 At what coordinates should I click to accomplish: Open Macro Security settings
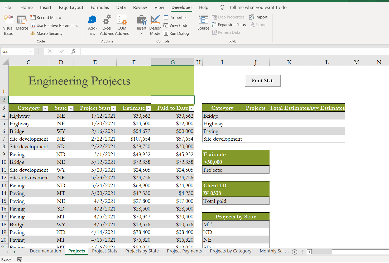pyautogui.click(x=46, y=33)
